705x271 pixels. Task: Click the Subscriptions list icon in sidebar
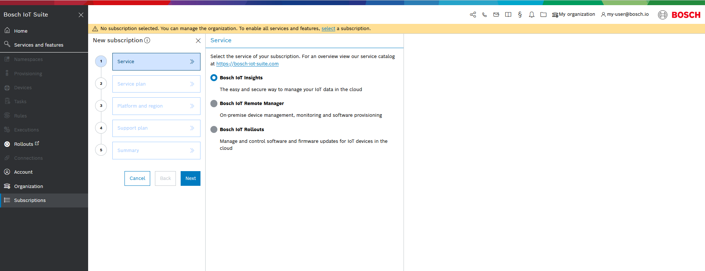(7, 200)
